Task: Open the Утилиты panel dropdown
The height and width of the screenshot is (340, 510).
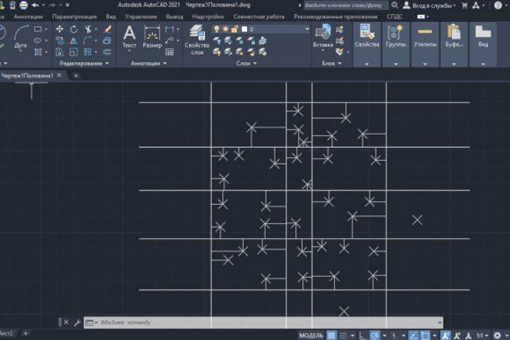Action: tap(425, 64)
